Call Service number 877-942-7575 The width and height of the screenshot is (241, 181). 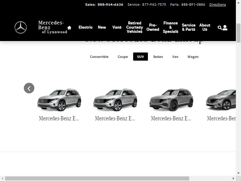click(x=154, y=5)
